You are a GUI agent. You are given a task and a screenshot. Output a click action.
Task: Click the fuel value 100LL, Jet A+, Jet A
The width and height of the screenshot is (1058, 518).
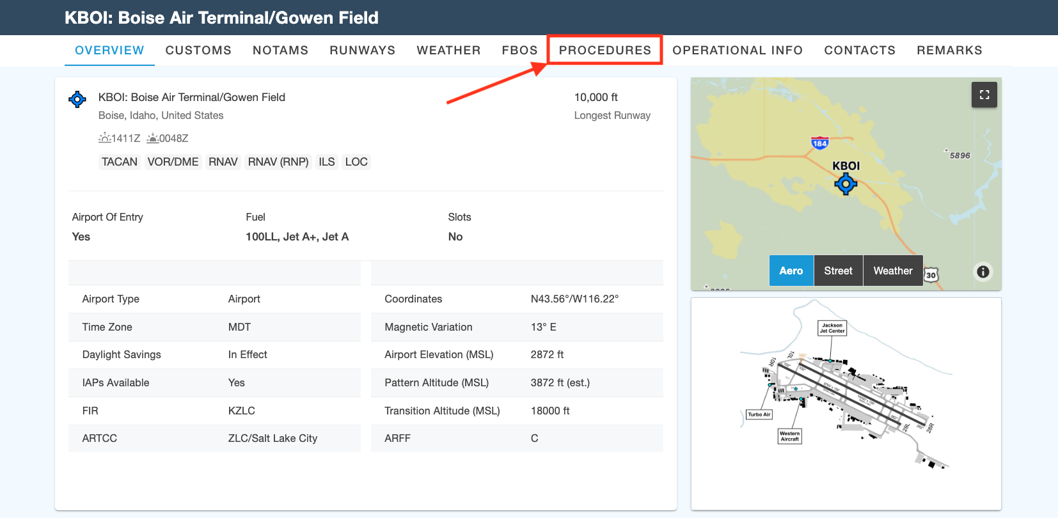tap(297, 237)
